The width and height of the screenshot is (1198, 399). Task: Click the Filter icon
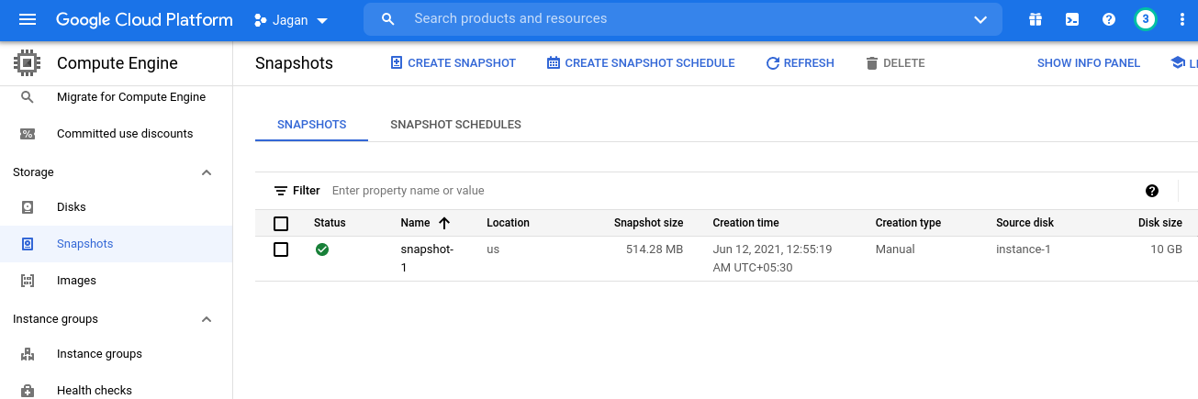coord(281,191)
